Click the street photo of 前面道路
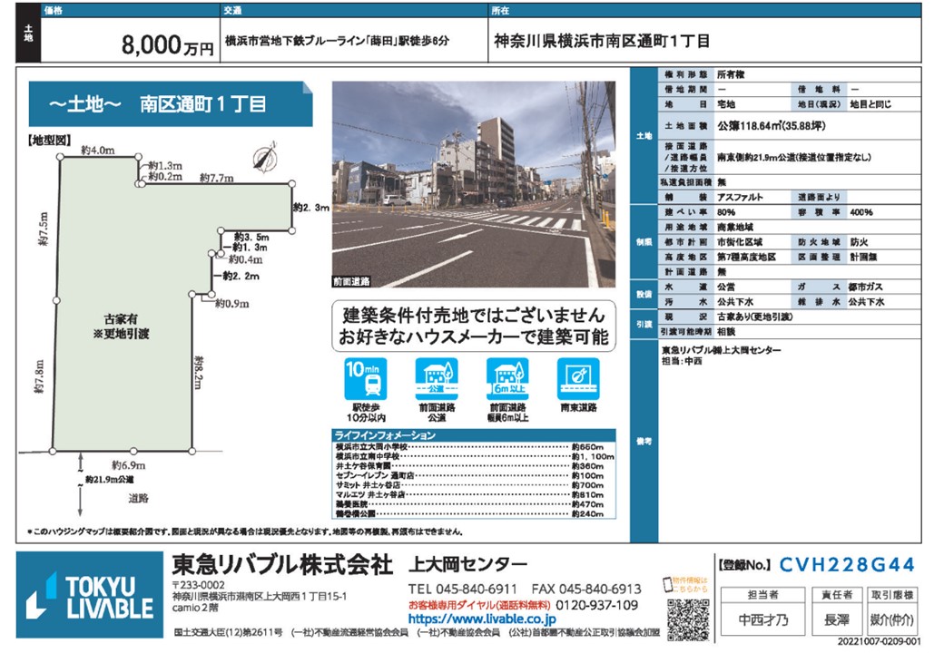This screenshot has width=944, height=653. (x=473, y=184)
